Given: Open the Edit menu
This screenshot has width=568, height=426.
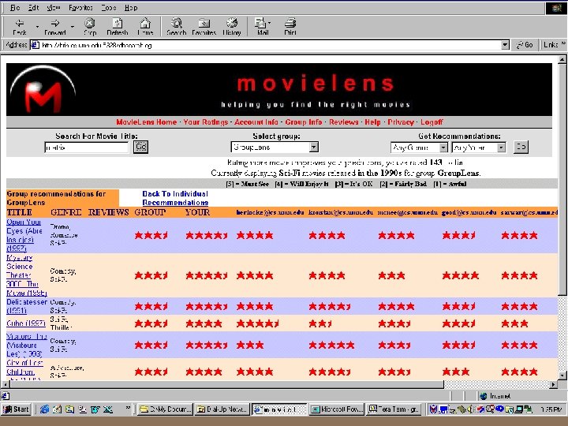Looking at the screenshot, I should (x=33, y=7).
